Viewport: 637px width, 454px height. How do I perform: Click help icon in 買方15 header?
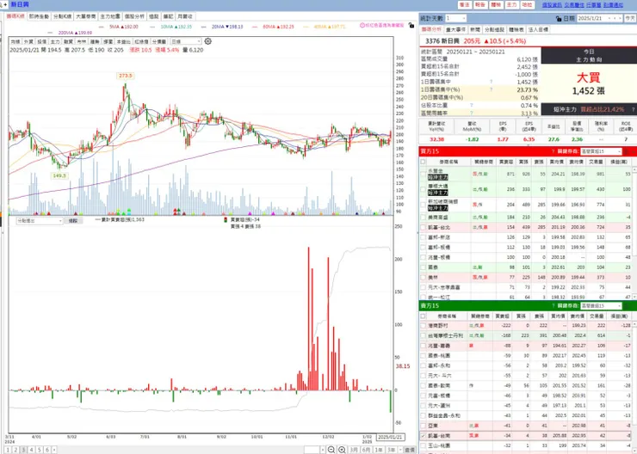[x=553, y=151]
